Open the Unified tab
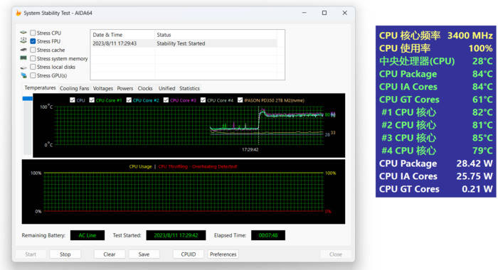This screenshot has width=498, height=270. (166, 89)
